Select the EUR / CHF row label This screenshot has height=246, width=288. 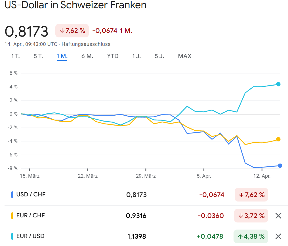30,215
